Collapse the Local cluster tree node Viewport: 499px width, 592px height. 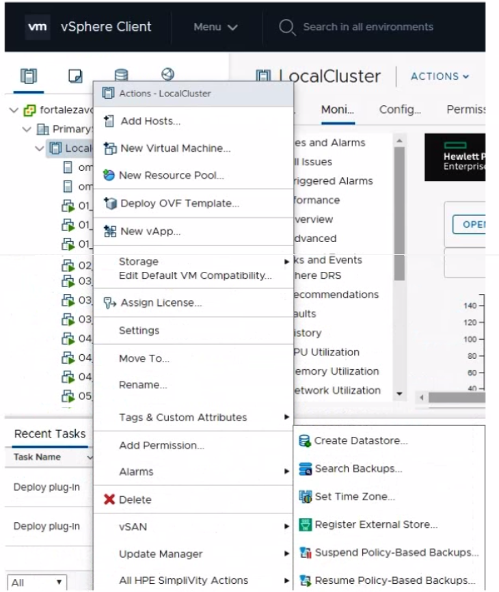[40, 148]
